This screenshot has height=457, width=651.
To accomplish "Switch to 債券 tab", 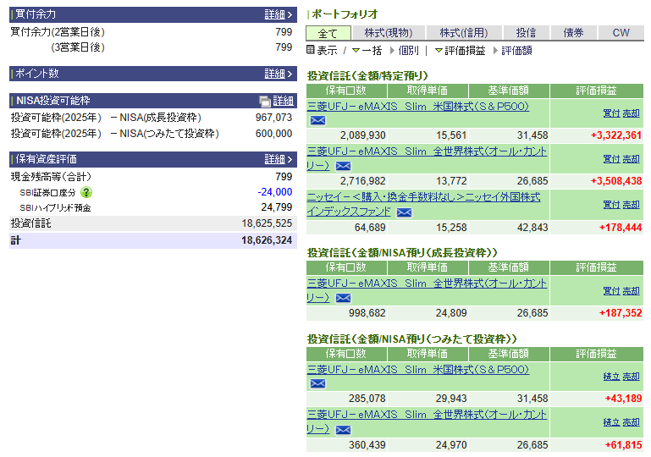I will coord(573,33).
